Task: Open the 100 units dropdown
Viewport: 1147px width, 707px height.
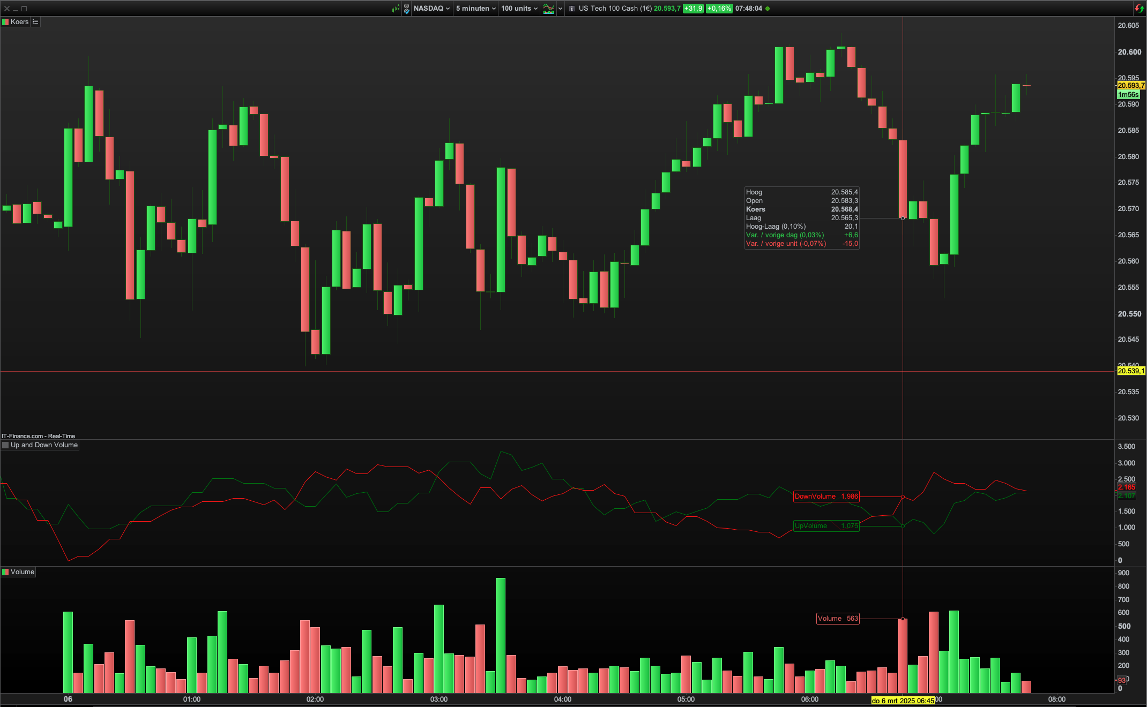Action: [519, 9]
